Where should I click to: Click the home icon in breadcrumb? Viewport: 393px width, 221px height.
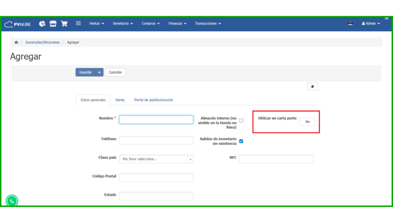click(16, 42)
